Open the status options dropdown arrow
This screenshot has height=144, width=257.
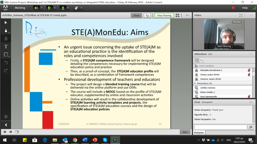81,8
